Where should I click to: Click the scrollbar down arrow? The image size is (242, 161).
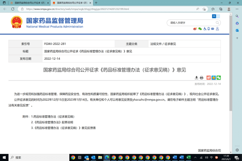pyautogui.click(x=231, y=152)
